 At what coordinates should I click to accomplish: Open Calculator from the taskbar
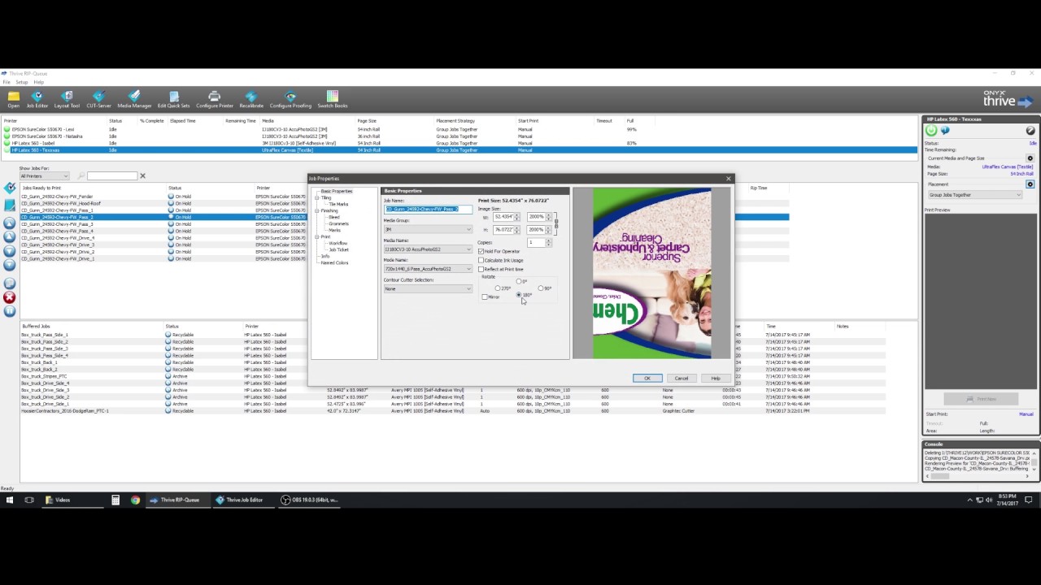pos(115,500)
